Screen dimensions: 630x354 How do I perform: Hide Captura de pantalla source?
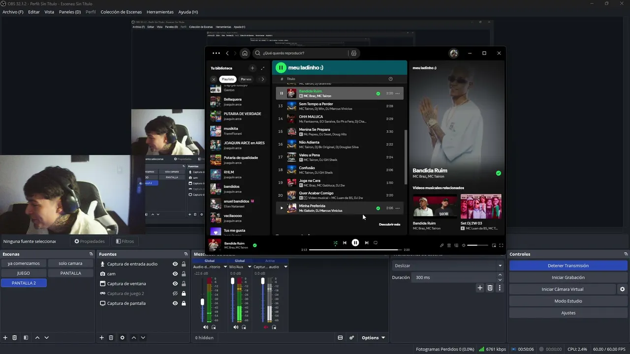[175, 303]
